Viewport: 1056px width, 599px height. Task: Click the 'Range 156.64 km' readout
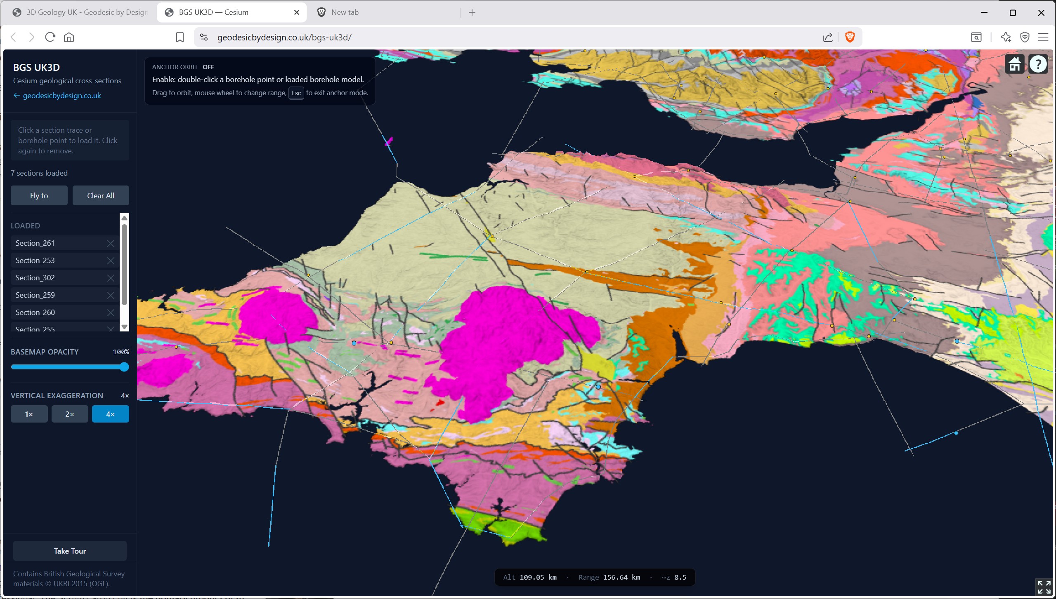coord(609,577)
